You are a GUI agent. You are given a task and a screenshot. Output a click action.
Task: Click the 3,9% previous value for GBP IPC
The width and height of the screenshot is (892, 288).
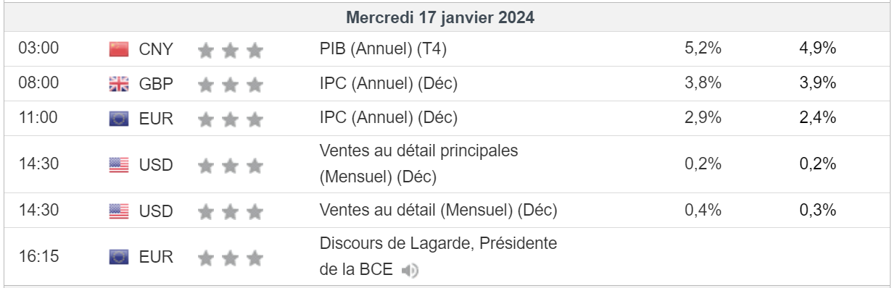(x=818, y=84)
